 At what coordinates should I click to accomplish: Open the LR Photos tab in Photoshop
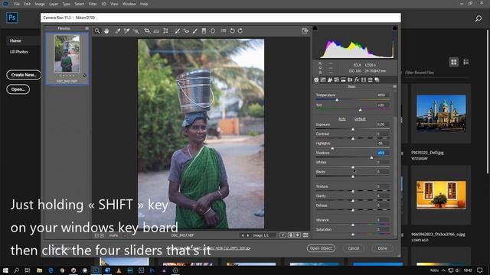tap(18, 52)
